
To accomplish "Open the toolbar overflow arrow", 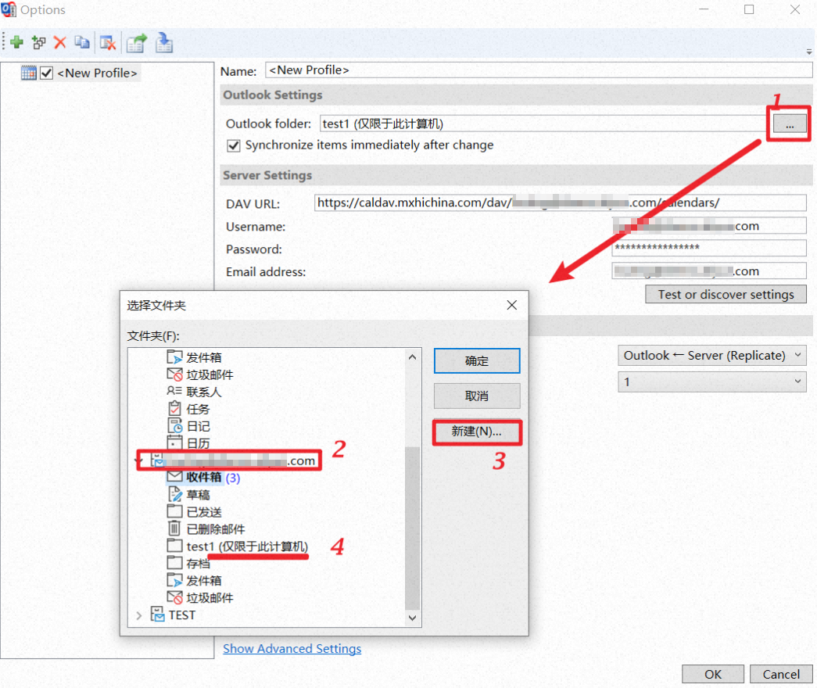I will tap(808, 52).
